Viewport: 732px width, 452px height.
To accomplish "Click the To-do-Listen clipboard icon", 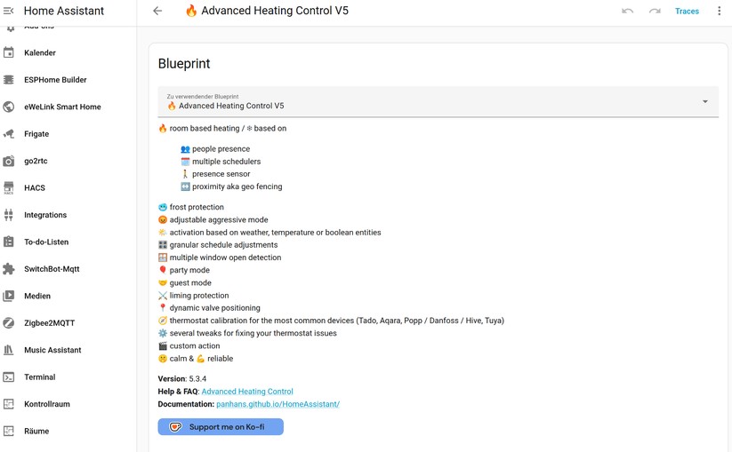I will 8,242.
